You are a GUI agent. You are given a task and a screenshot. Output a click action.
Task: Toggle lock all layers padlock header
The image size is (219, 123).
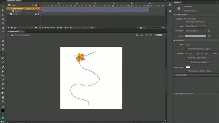click(36, 5)
